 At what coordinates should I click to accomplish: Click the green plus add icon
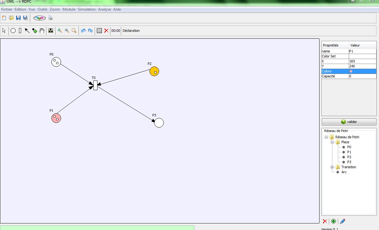(x=334, y=221)
